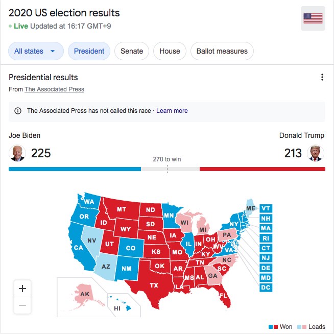The height and width of the screenshot is (334, 334).
Task: Click the Learn more link
Action: (172, 111)
